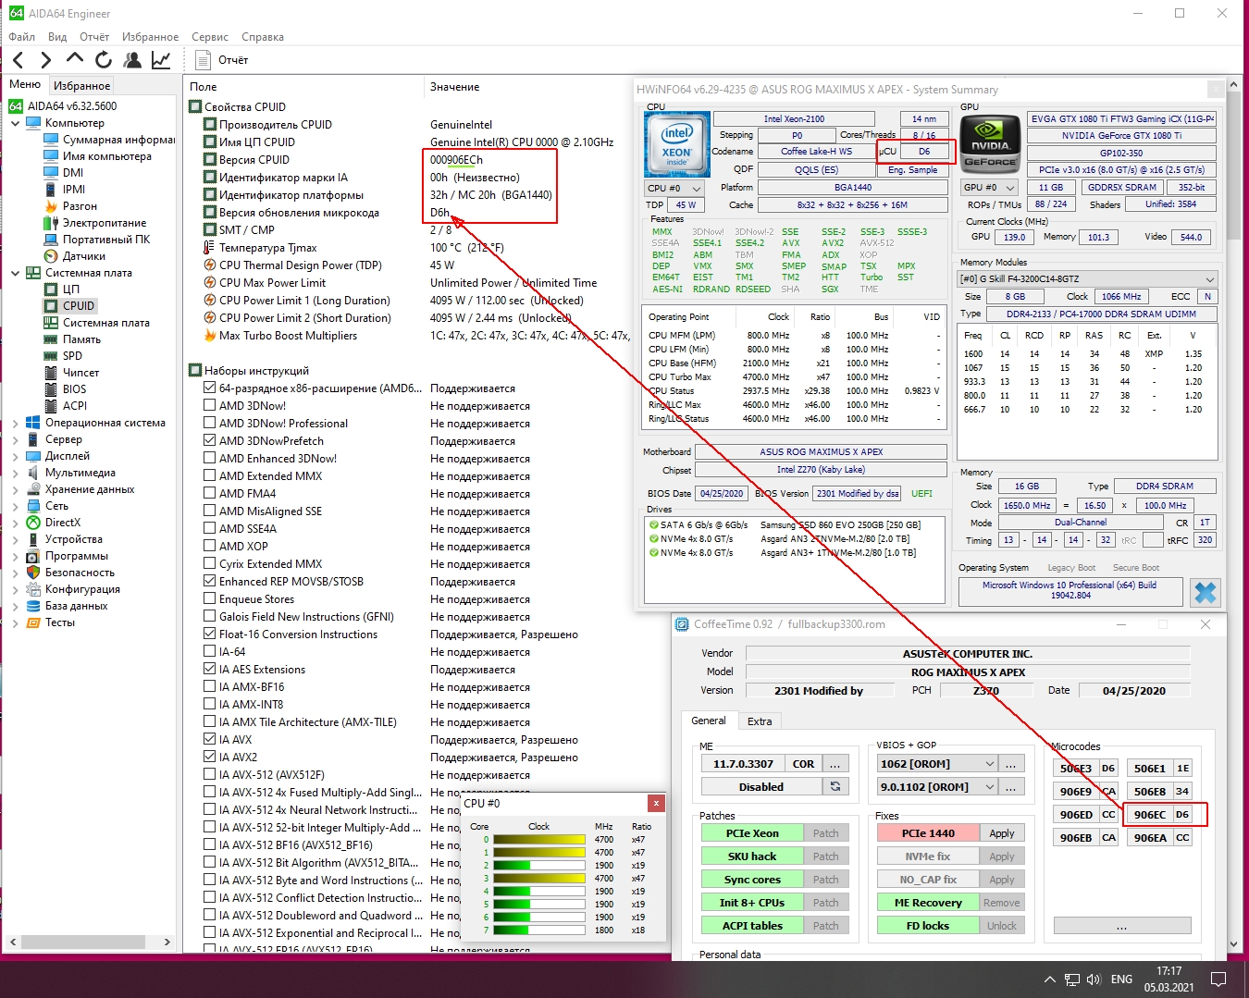
Task: Collapse the Компьютер tree node
Action: click(15, 123)
